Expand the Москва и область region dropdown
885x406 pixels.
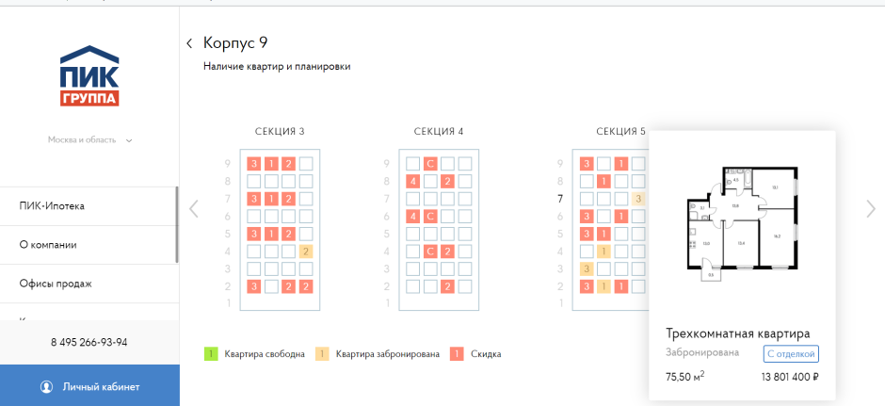click(129, 140)
